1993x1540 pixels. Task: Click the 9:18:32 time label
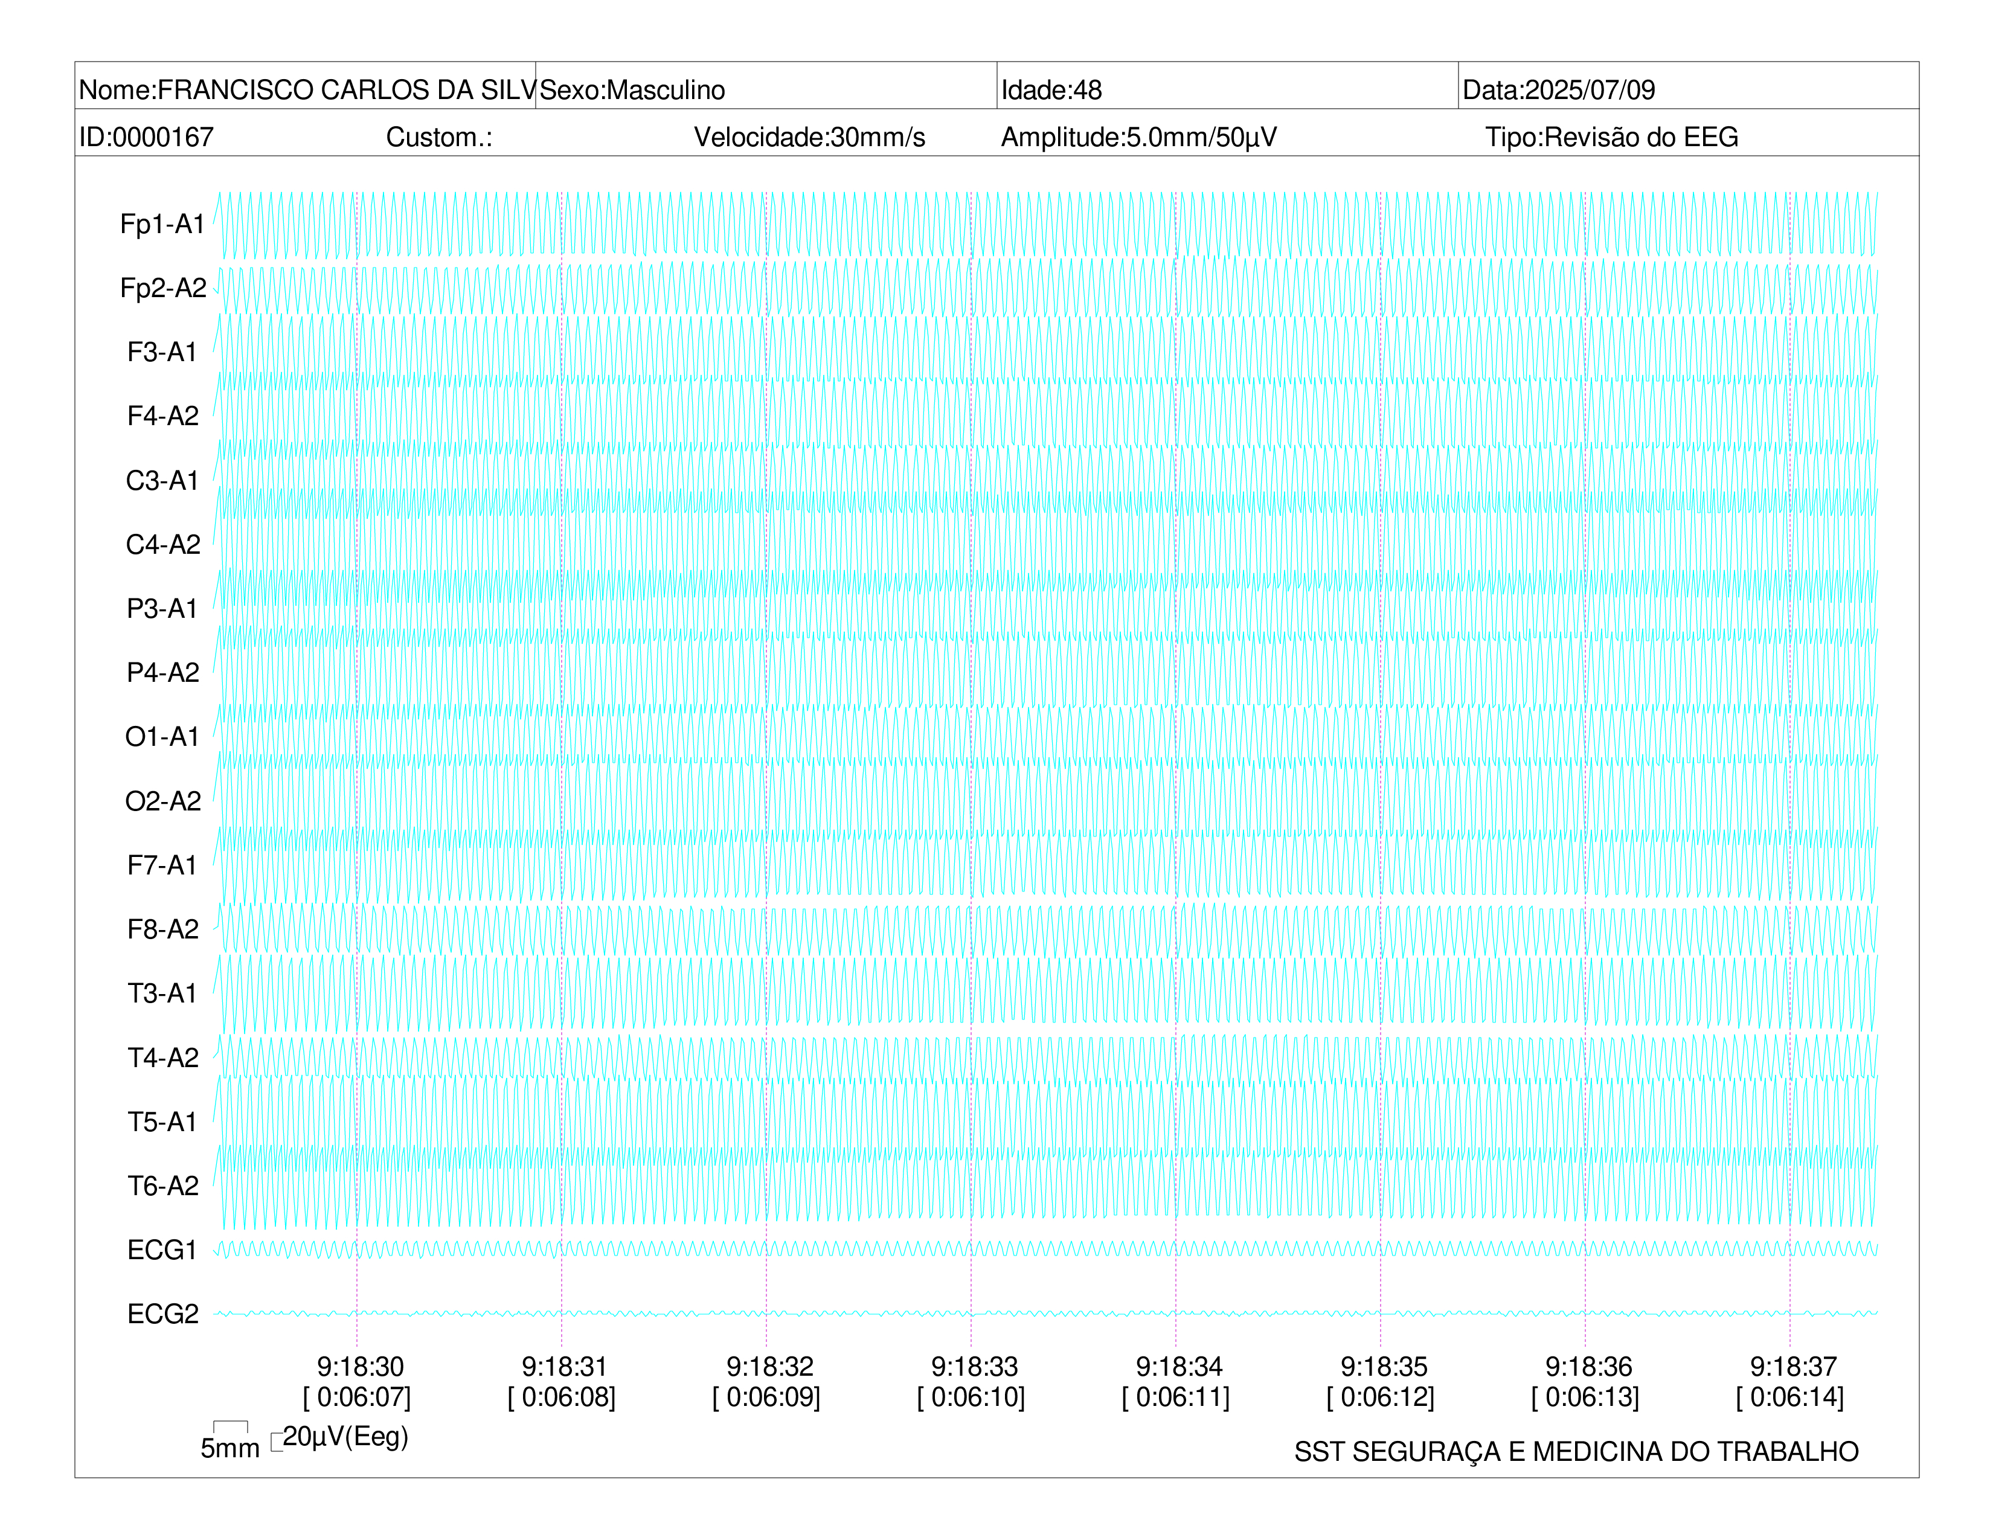point(770,1367)
